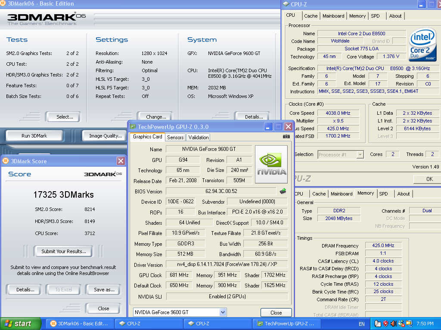Switch to the Validation tab in GPU-Z
This screenshot has width=441, height=330.
pos(199,137)
